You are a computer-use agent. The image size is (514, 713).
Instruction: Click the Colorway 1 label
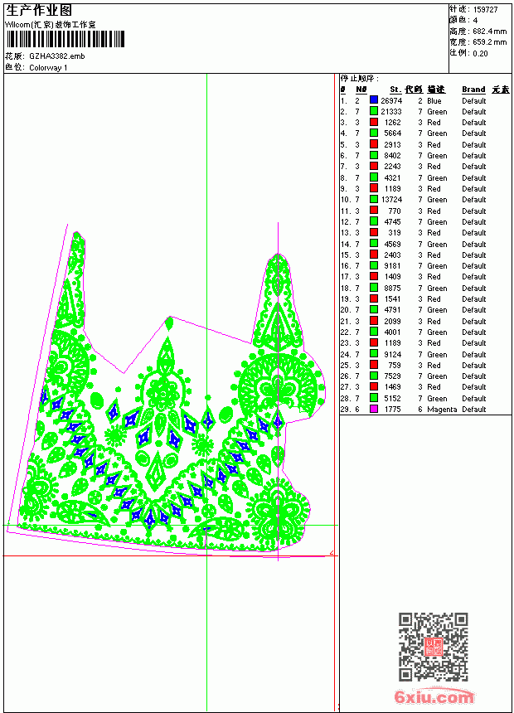pyautogui.click(x=48, y=68)
